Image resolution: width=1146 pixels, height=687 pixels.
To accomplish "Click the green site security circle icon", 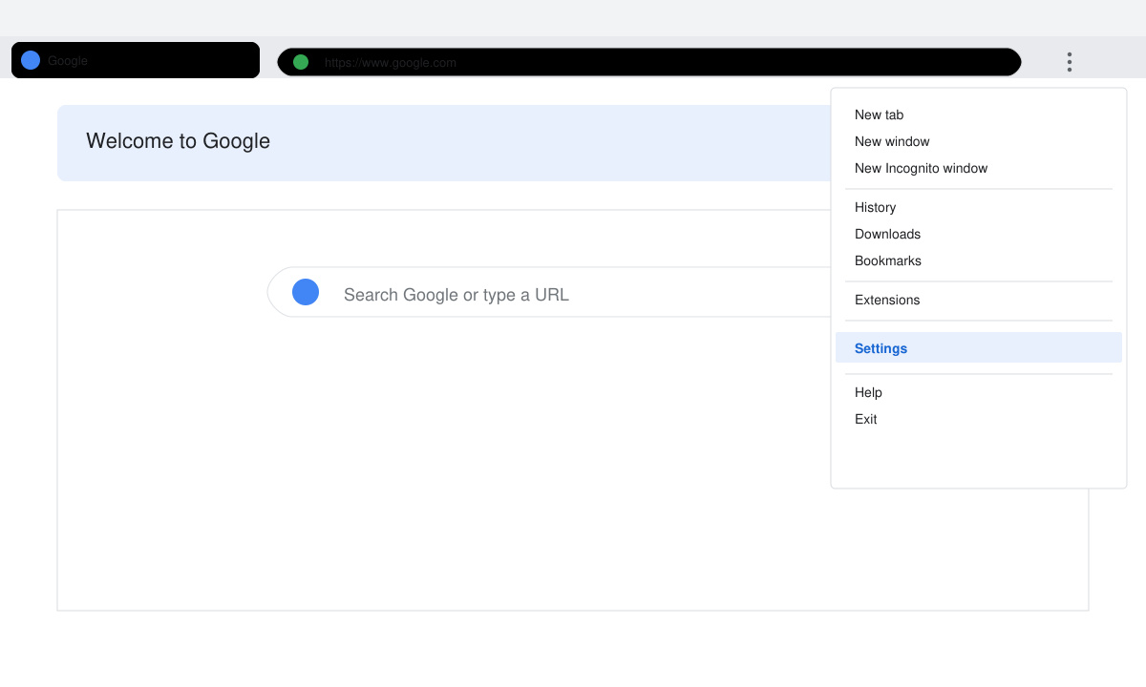I will coord(301,62).
